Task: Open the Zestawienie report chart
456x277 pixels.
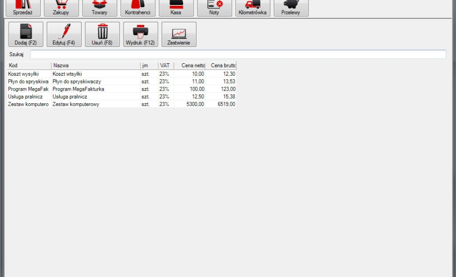Action: [179, 34]
